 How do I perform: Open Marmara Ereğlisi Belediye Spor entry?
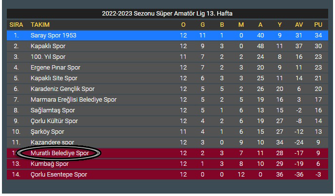74,100
